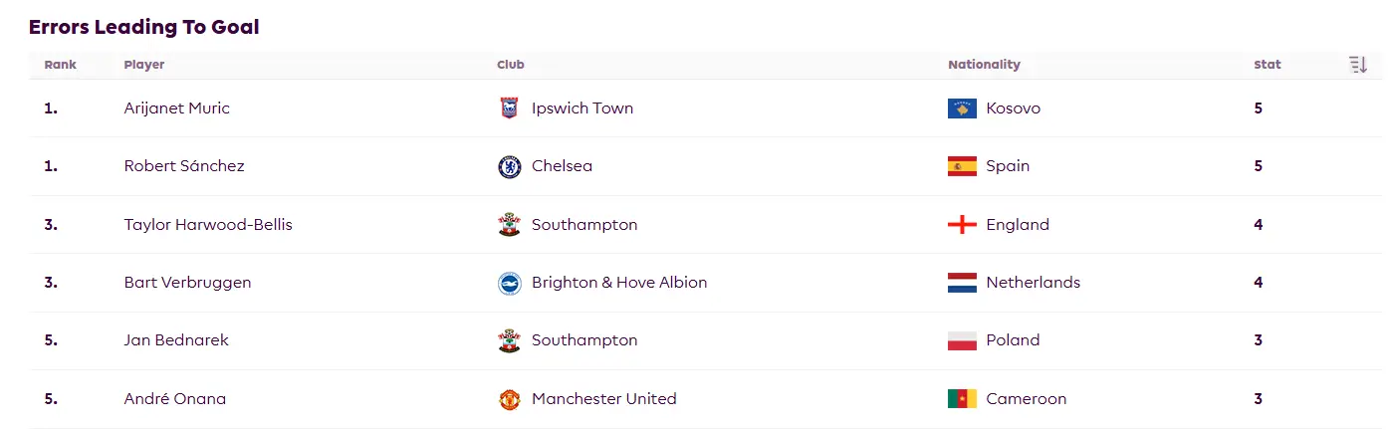1388x431 pixels.
Task: Open the Manchester United club page
Action: click(603, 399)
